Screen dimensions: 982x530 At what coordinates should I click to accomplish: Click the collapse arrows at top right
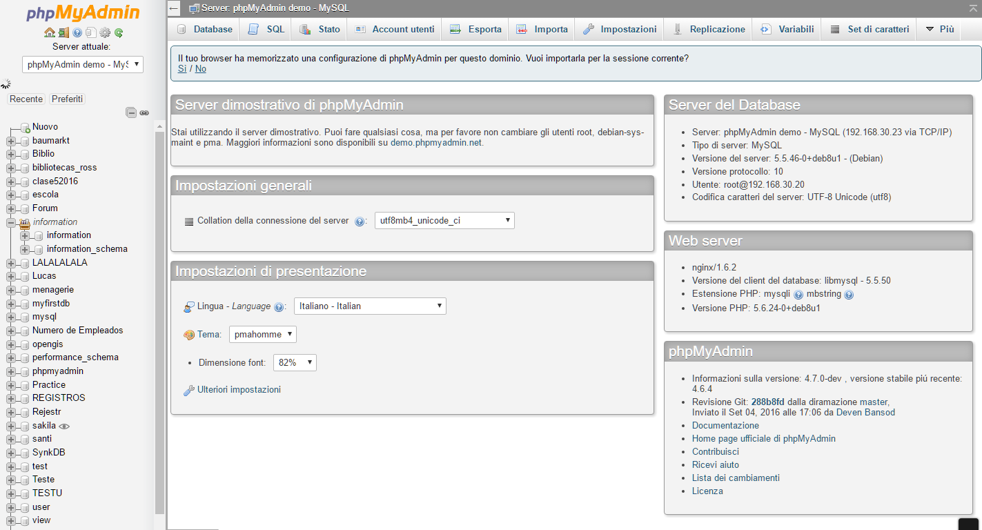[973, 8]
